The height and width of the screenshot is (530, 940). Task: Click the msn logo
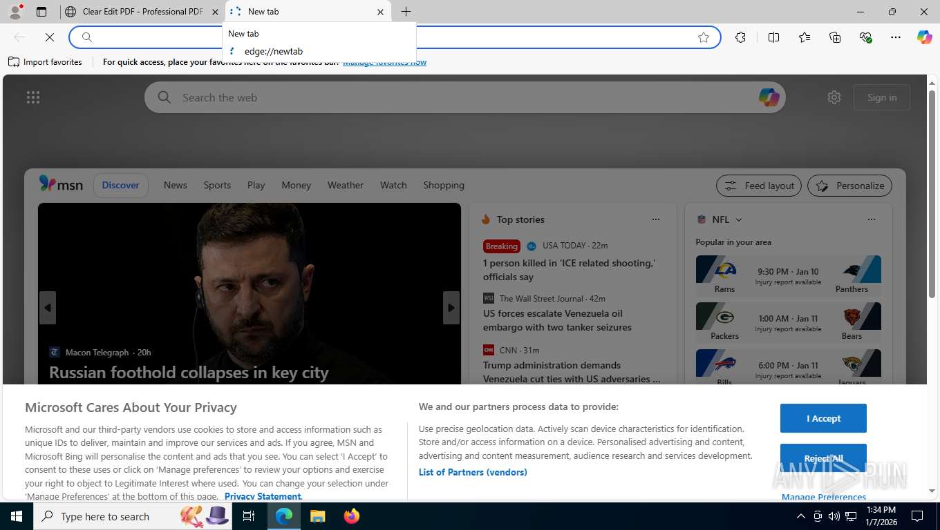(61, 184)
